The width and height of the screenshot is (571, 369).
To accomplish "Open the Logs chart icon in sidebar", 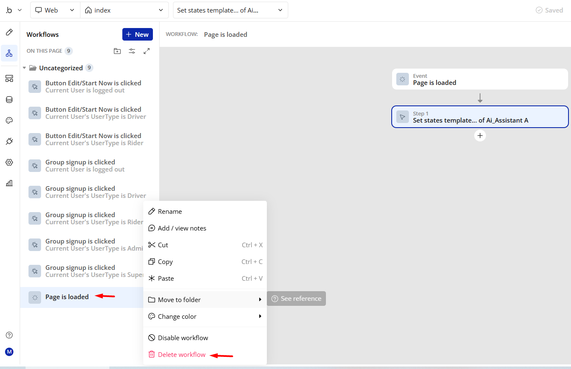I will [x=9, y=183].
